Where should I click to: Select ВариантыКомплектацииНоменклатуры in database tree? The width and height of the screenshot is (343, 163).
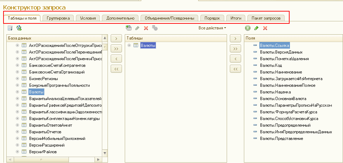click(64, 119)
